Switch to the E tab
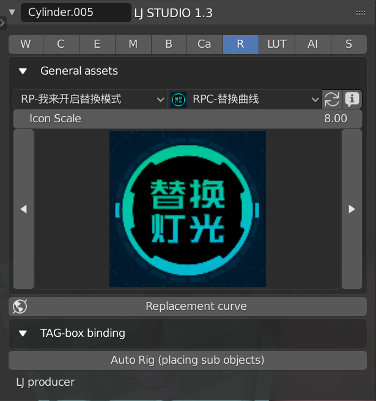The image size is (376, 401). pyautogui.click(x=97, y=44)
